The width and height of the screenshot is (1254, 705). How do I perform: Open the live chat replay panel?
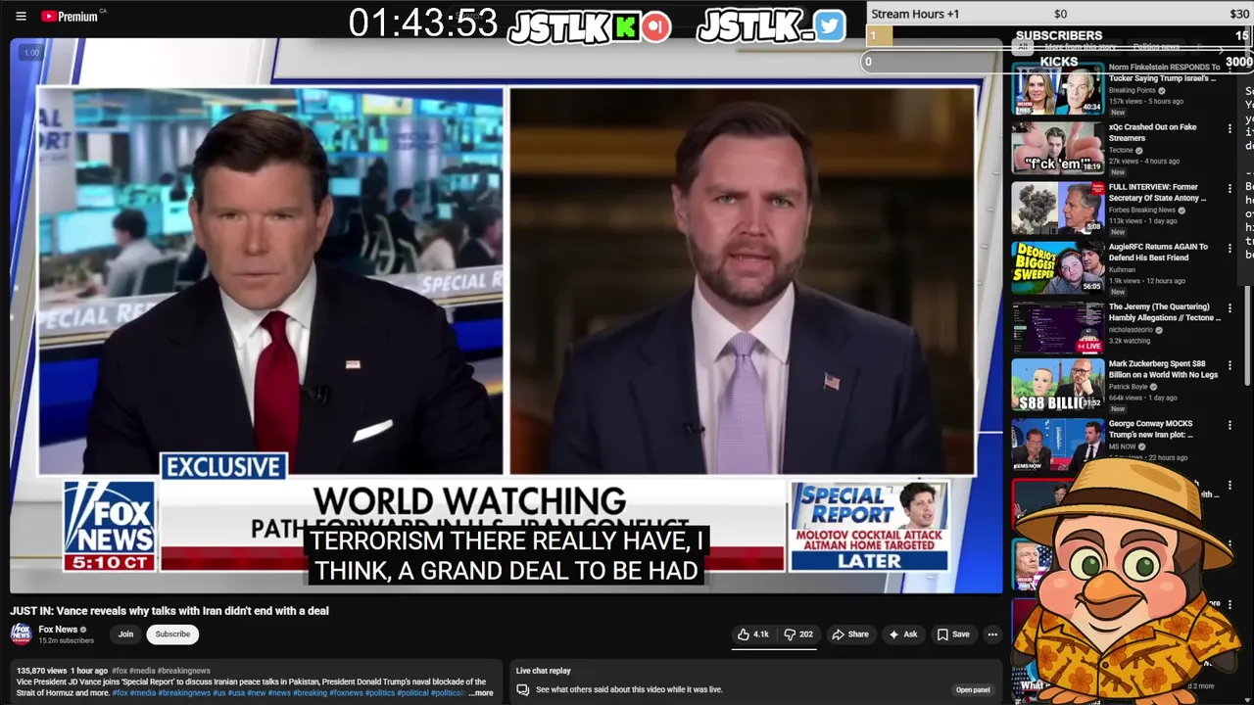click(x=973, y=689)
